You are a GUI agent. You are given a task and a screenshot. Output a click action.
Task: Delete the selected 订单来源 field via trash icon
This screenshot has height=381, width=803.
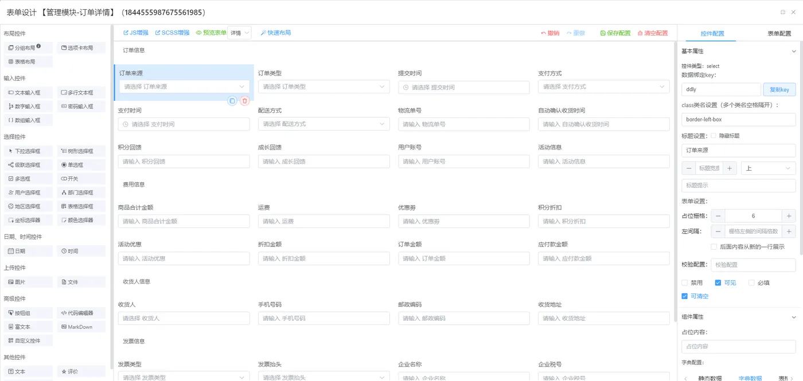coord(245,100)
